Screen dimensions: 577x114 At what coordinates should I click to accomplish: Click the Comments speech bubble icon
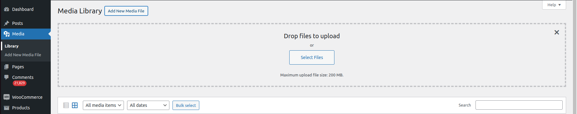[x=7, y=77]
